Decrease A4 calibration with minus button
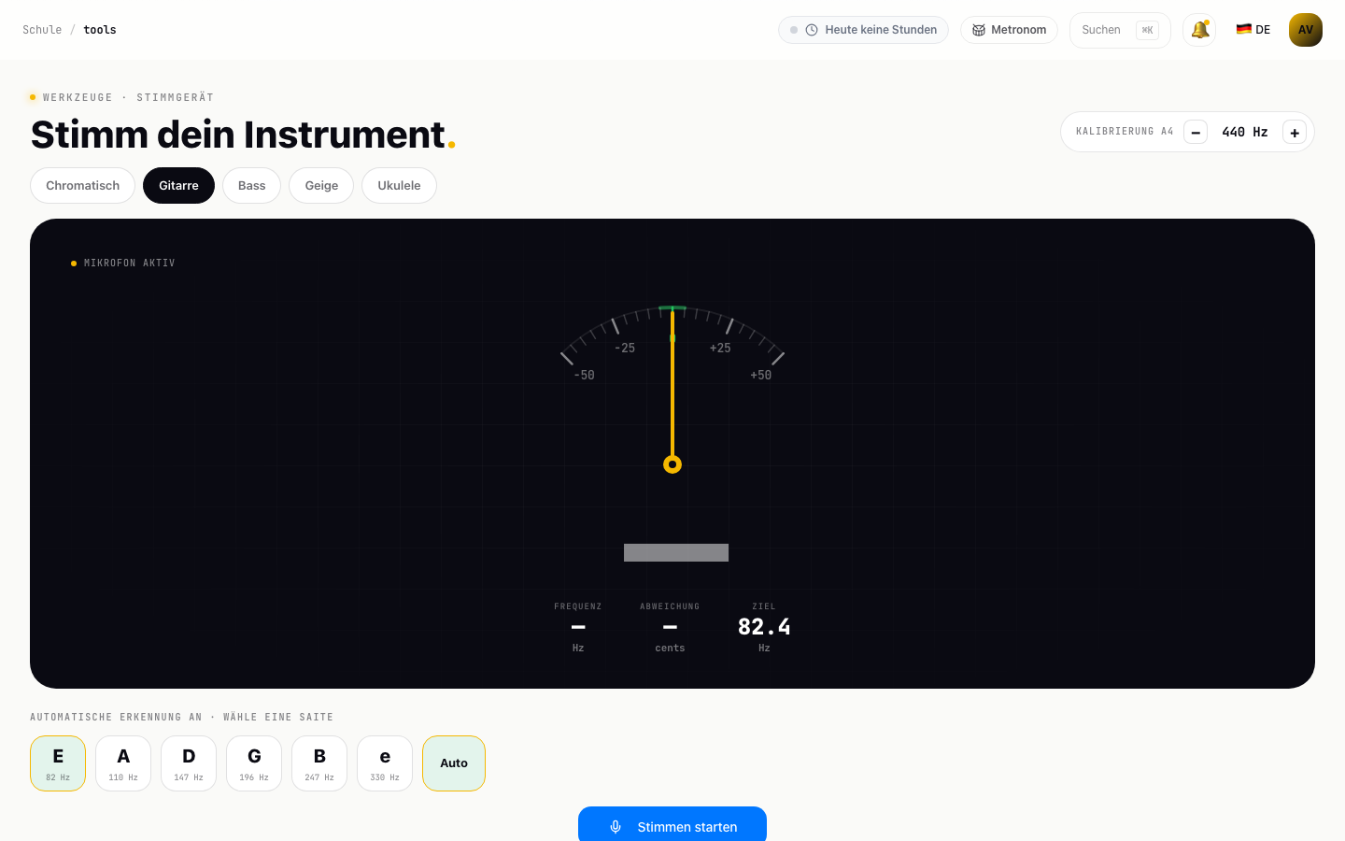 (1196, 132)
